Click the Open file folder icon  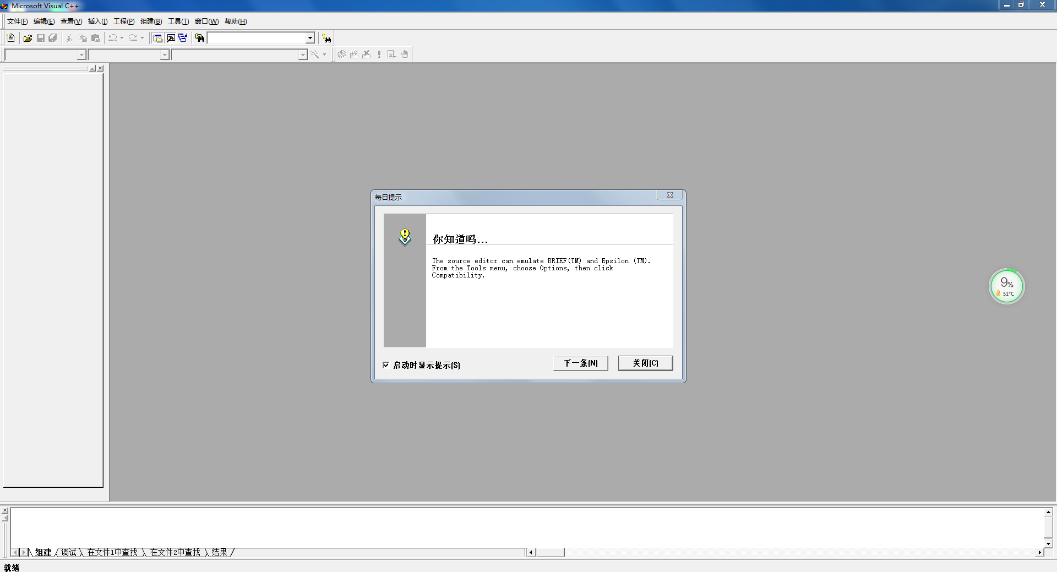pos(28,38)
